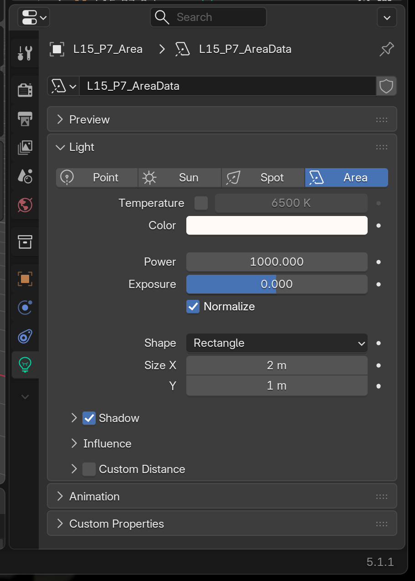Click the Power value field

(x=277, y=262)
